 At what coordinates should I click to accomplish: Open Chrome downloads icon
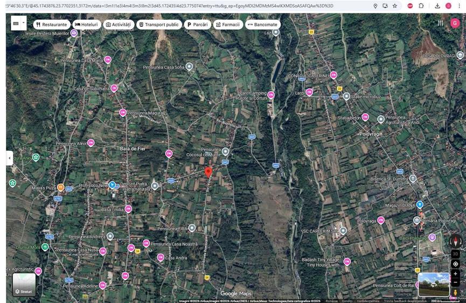437,6
